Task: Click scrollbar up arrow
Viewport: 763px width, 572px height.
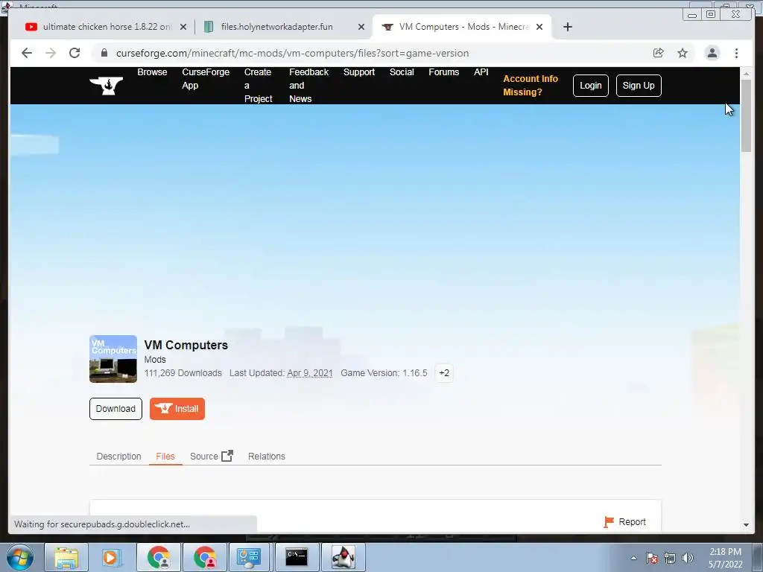Action: coord(746,74)
